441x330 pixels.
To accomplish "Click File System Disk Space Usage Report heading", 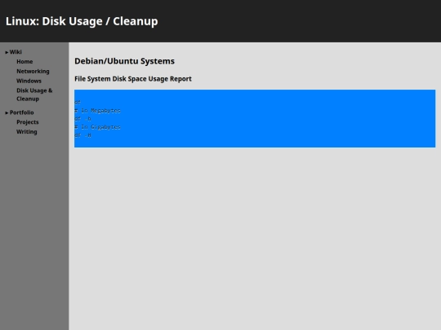I will 133,79.
